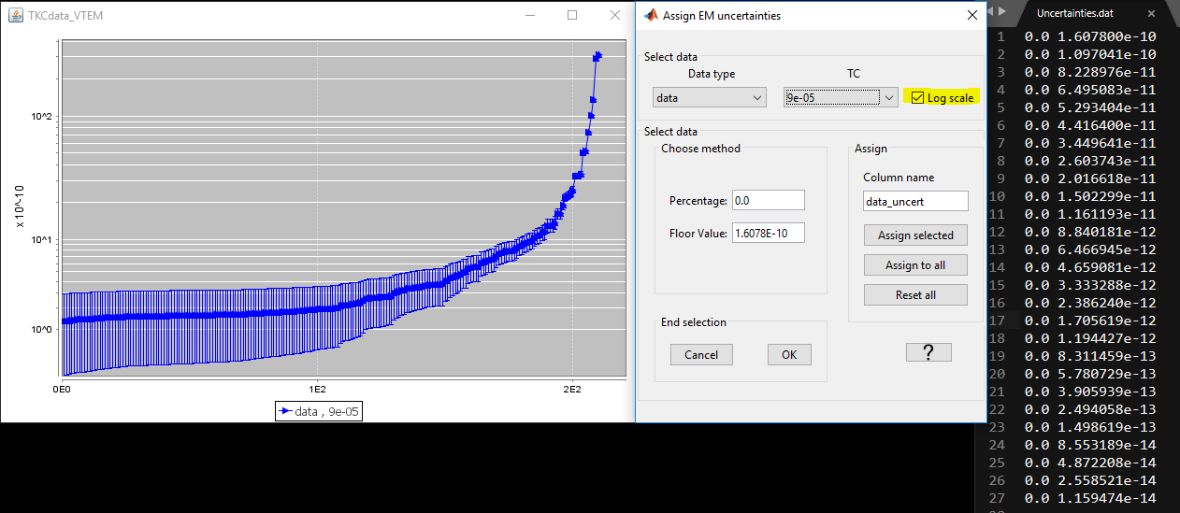The width and height of the screenshot is (1180, 513).
Task: Click Assign selected button
Action: (915, 235)
